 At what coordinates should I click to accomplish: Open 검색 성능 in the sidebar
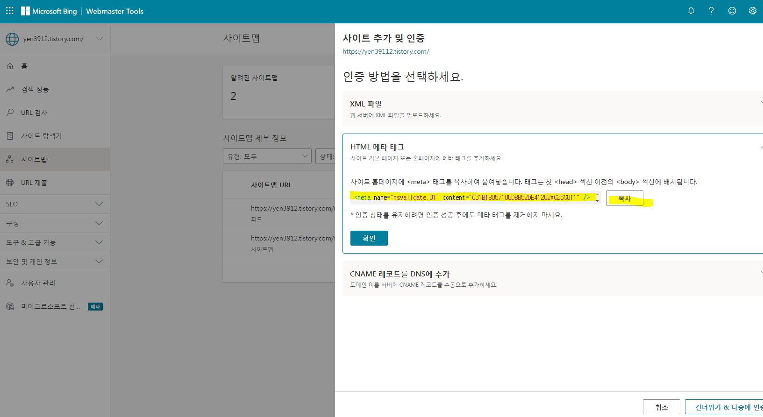55,89
